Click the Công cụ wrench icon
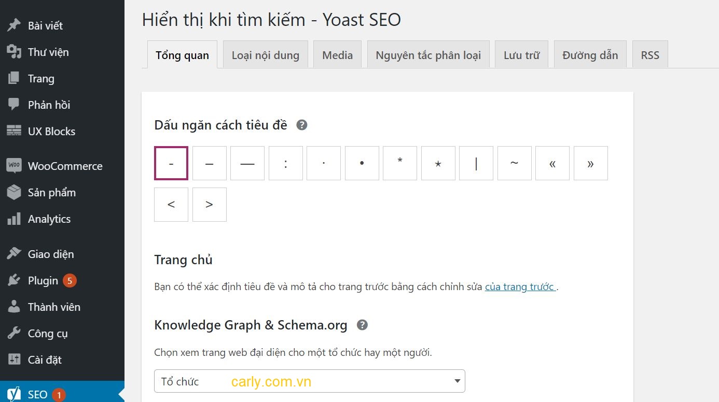The width and height of the screenshot is (719, 402). pyautogui.click(x=14, y=333)
